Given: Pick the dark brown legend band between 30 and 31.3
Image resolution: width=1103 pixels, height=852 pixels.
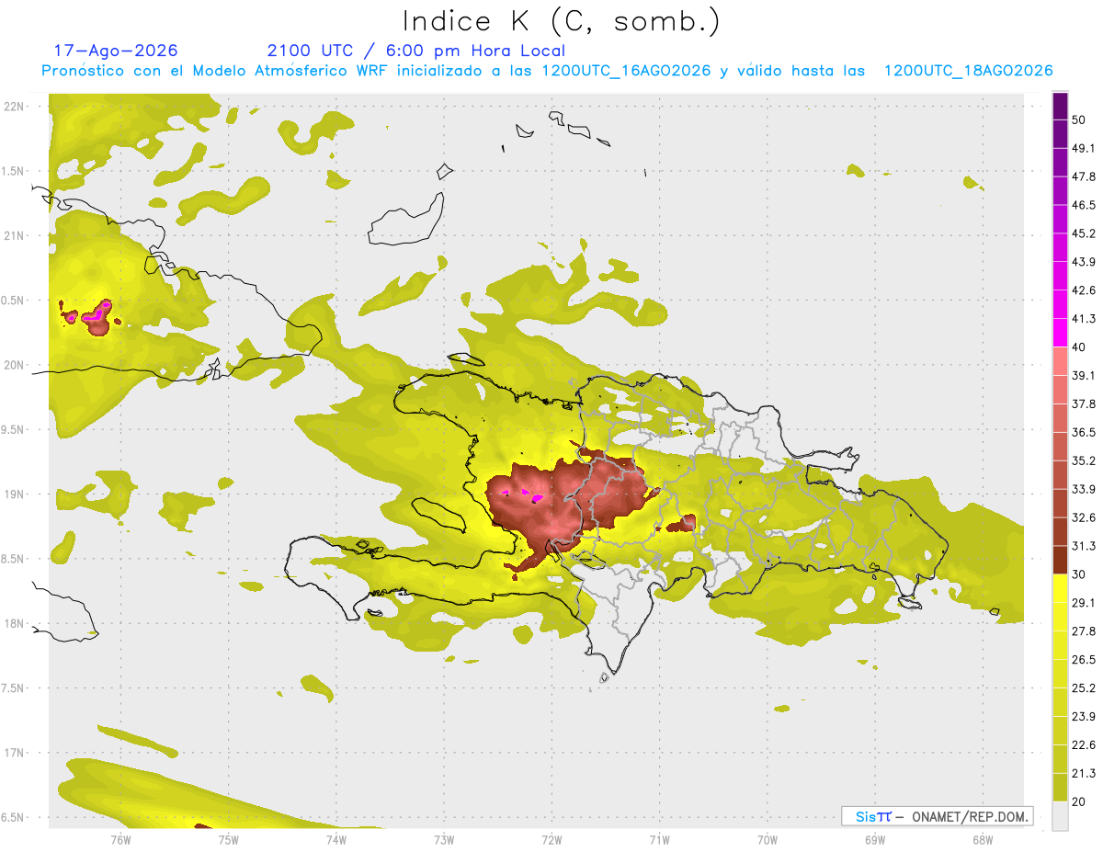Looking at the screenshot, I should (1060, 561).
